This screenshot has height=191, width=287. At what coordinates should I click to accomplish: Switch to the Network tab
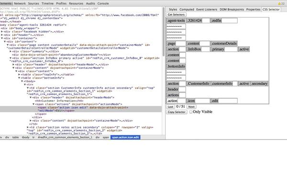coord(20,3)
